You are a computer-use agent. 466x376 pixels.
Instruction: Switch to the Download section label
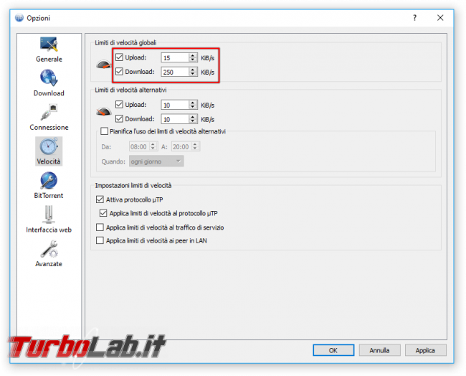pos(49,93)
